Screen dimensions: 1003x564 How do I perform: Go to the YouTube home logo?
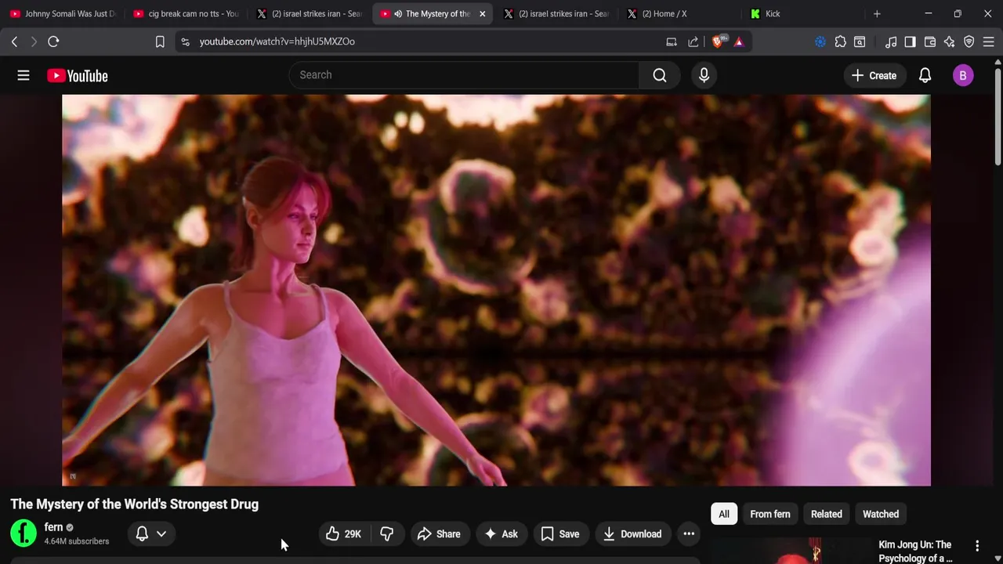[77, 75]
